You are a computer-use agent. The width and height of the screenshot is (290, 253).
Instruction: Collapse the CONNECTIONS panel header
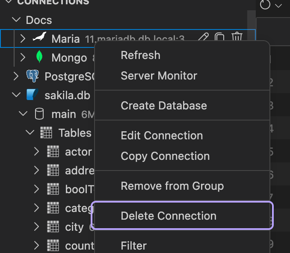click(9, 1)
